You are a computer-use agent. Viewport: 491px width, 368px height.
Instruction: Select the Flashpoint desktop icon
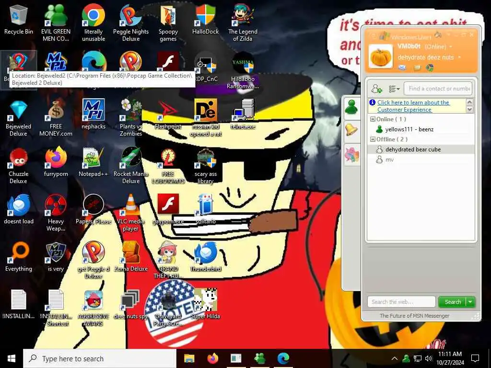[168, 114]
